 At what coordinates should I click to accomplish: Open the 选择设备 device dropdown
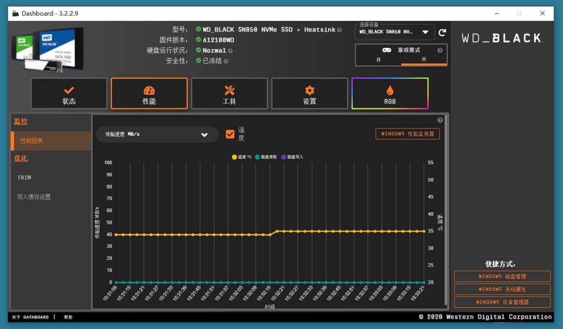pos(394,32)
